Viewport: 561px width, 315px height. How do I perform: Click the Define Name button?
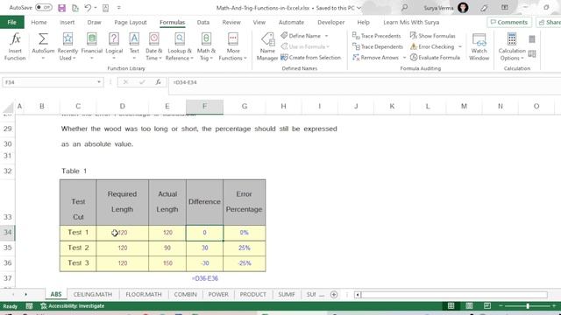tap(301, 36)
